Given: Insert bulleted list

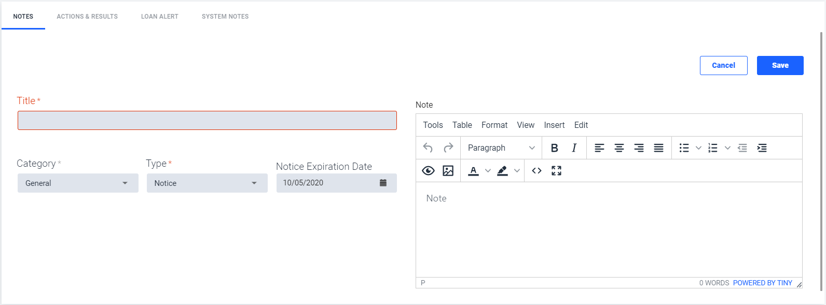Looking at the screenshot, I should click(x=684, y=148).
